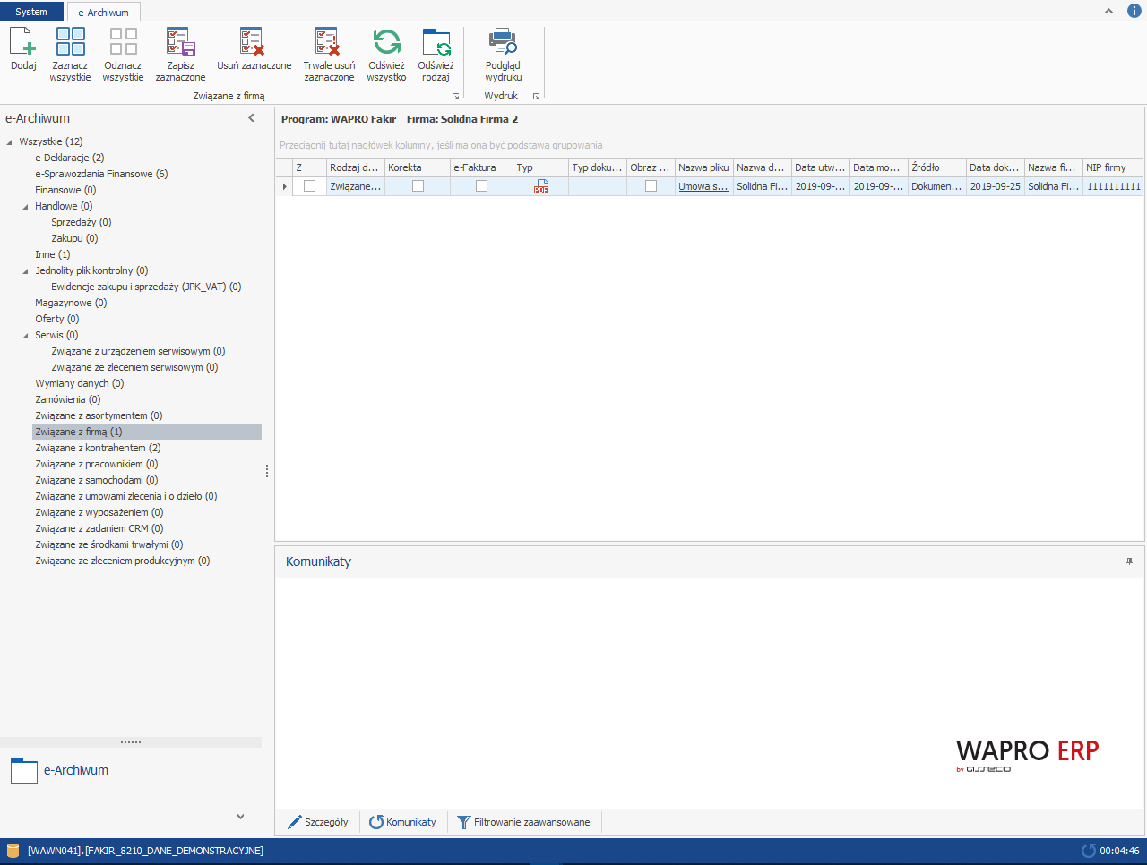Screen dimensions: 1147x865
Task: Click Usuń zaznaczone icon
Action: (x=254, y=42)
